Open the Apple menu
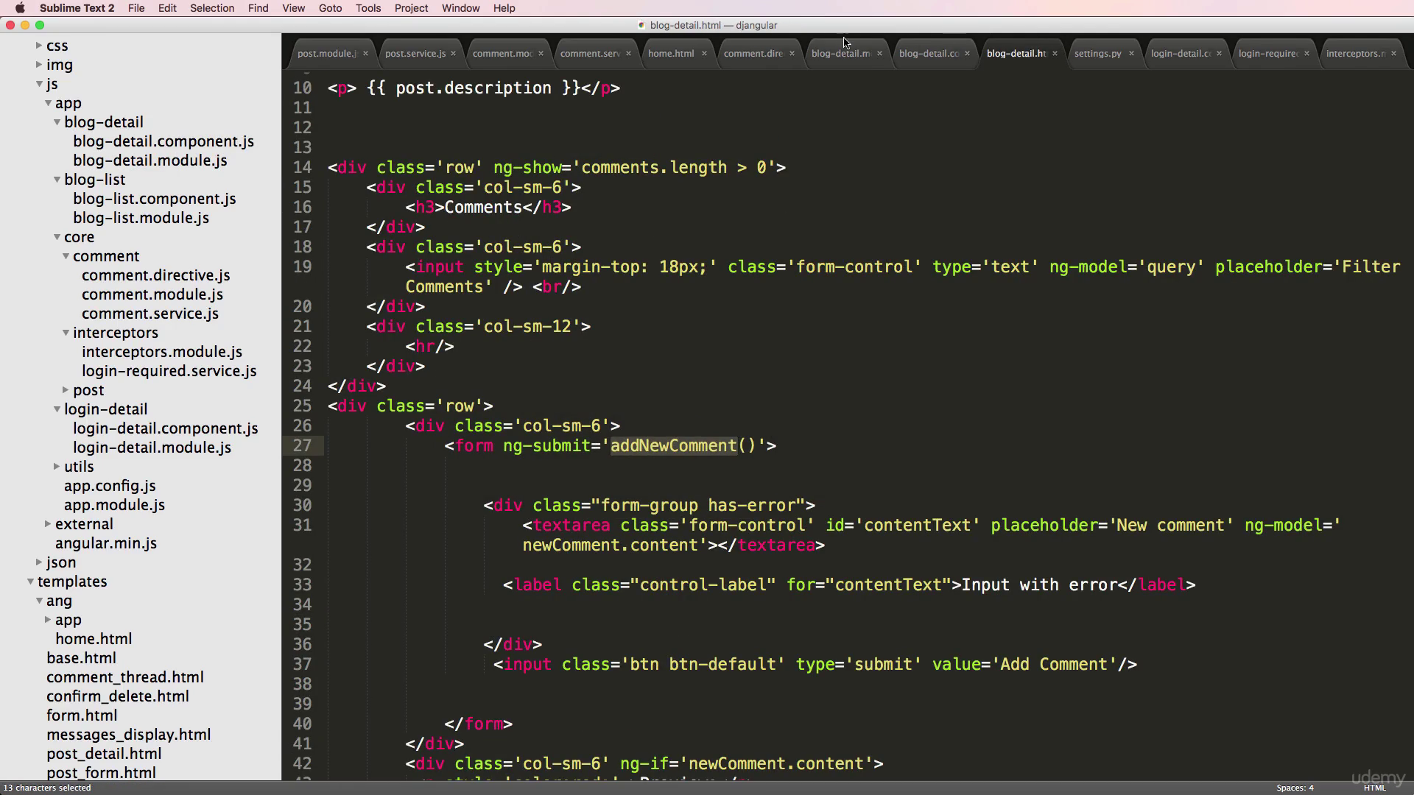The height and width of the screenshot is (795, 1414). 20,8
